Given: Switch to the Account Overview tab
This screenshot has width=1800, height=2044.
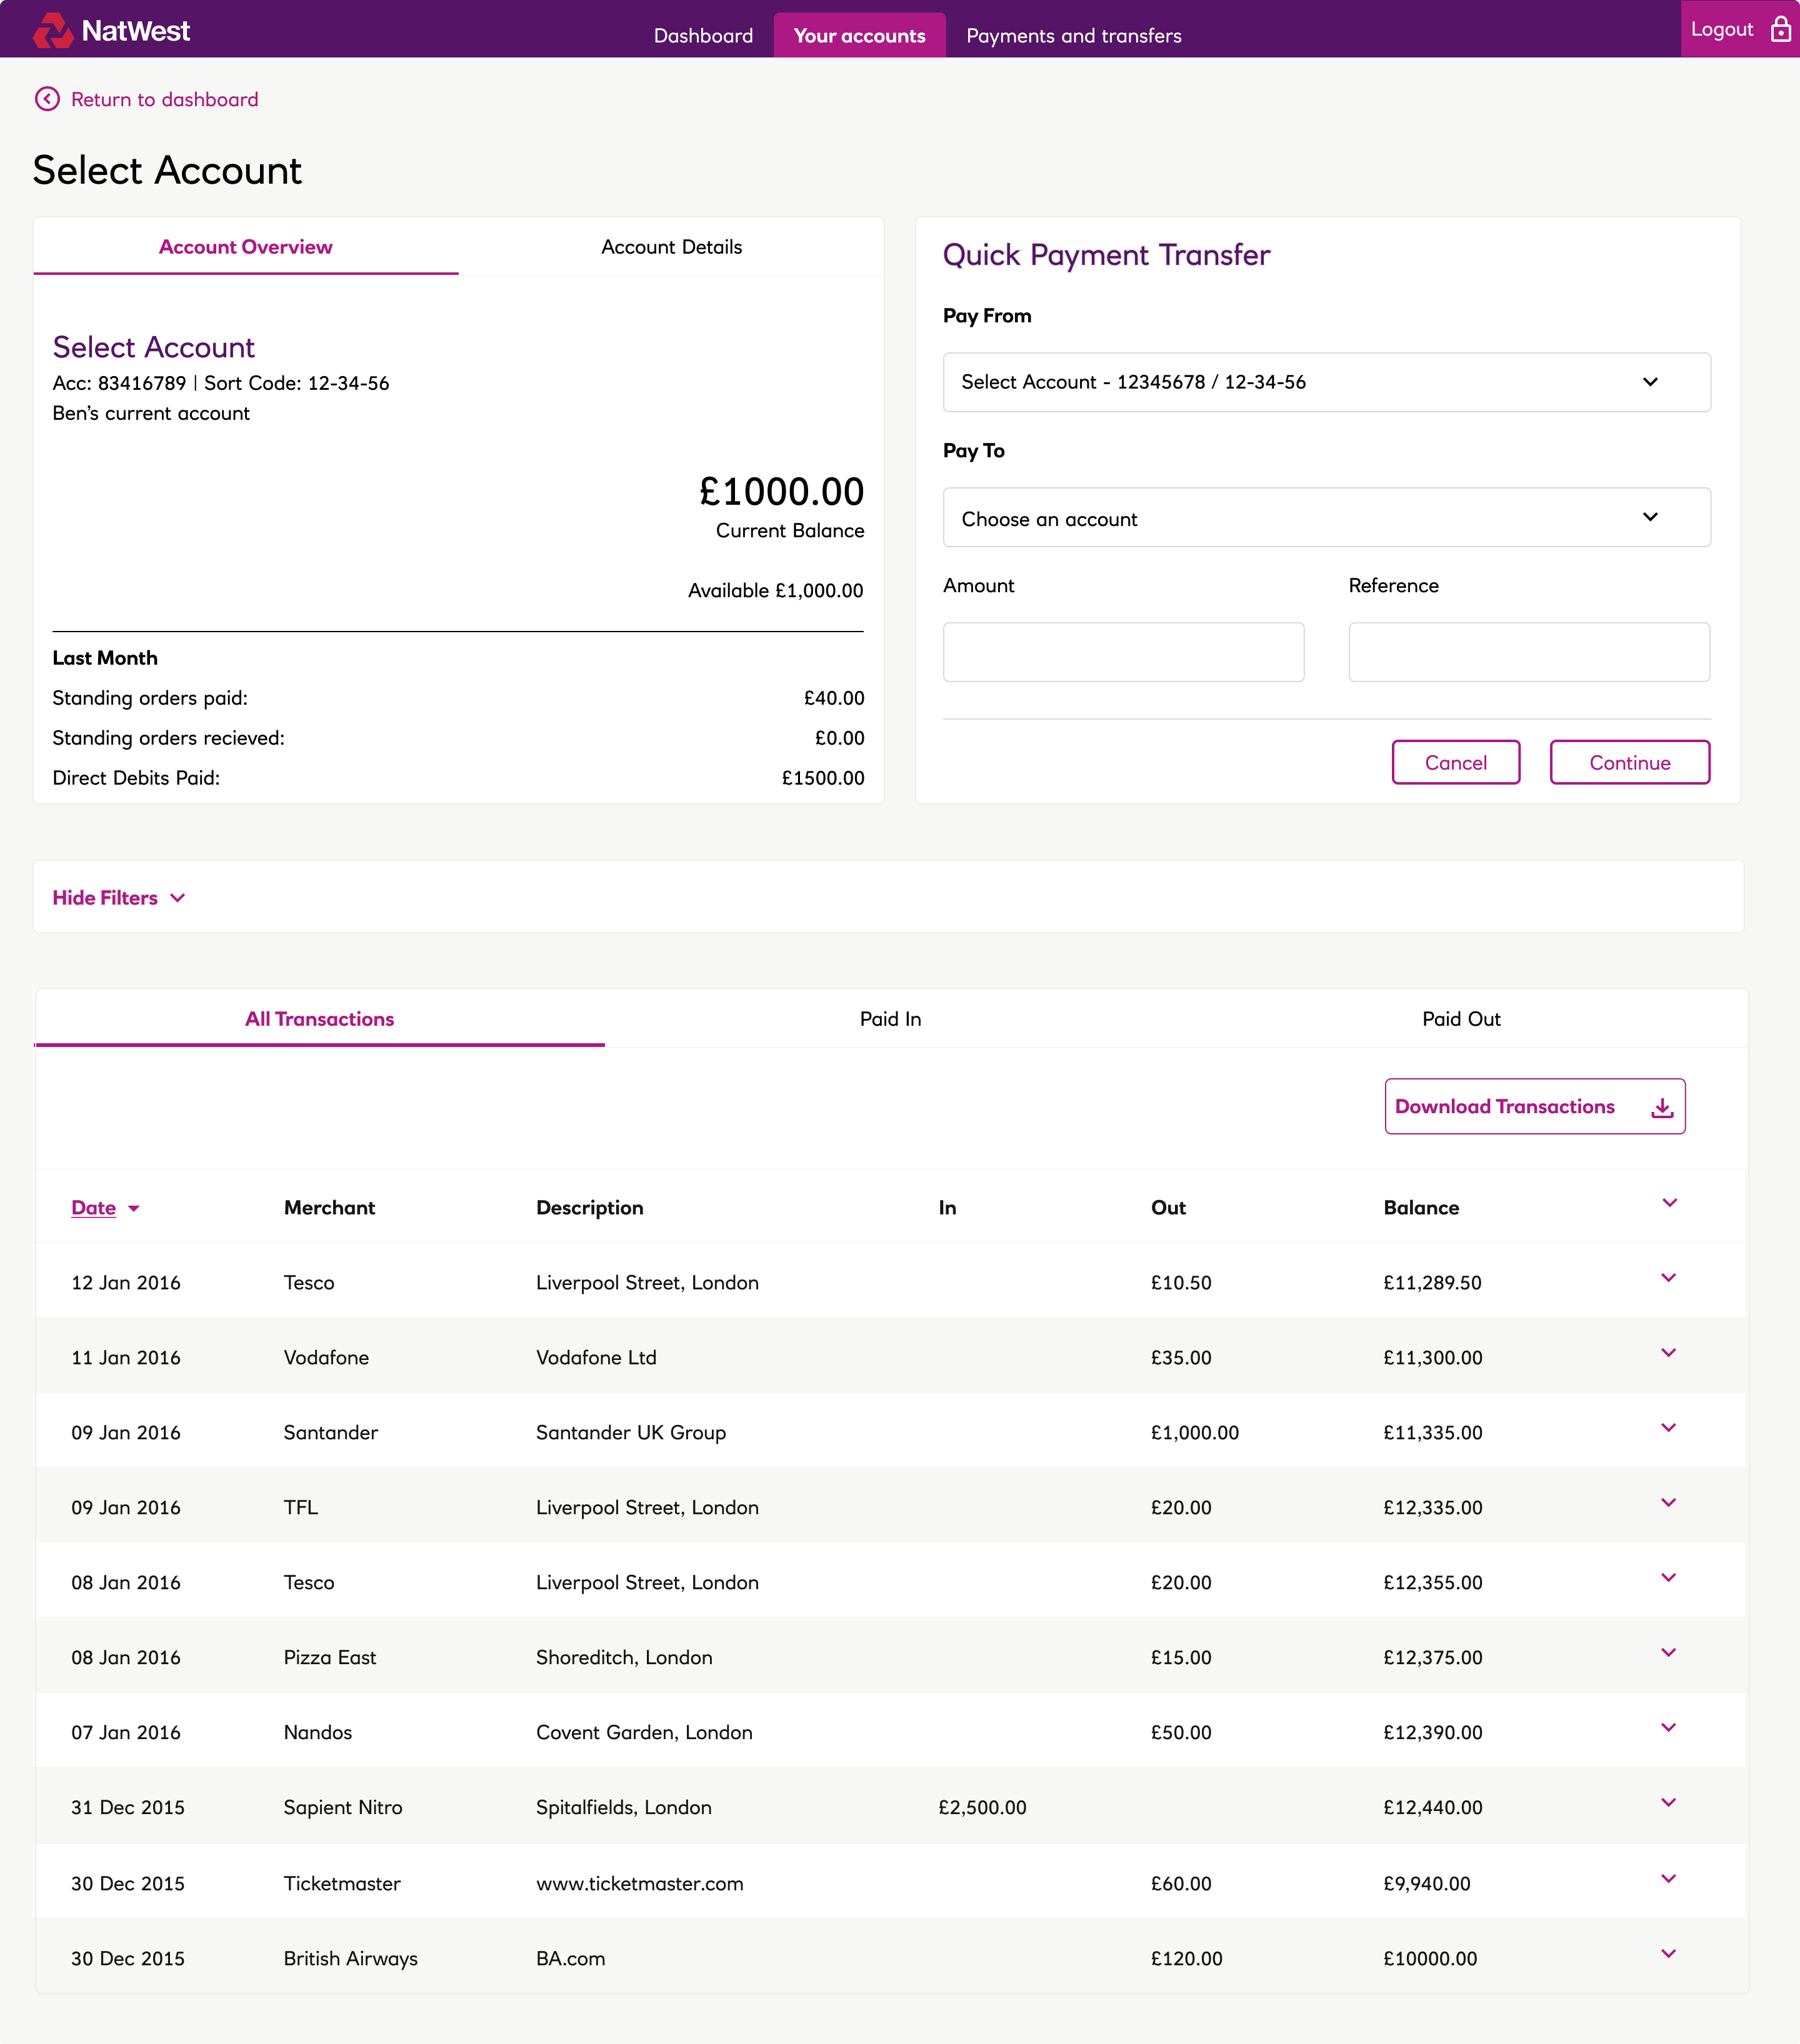Looking at the screenshot, I should pos(246,247).
